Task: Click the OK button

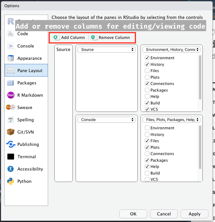Action: (x=133, y=214)
